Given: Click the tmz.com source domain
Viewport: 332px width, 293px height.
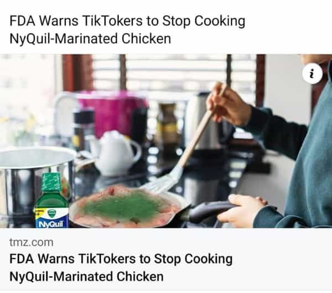Looking at the screenshot, I should tap(32, 242).
